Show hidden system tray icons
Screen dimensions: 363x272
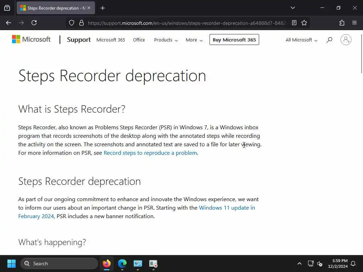pyautogui.click(x=299, y=263)
